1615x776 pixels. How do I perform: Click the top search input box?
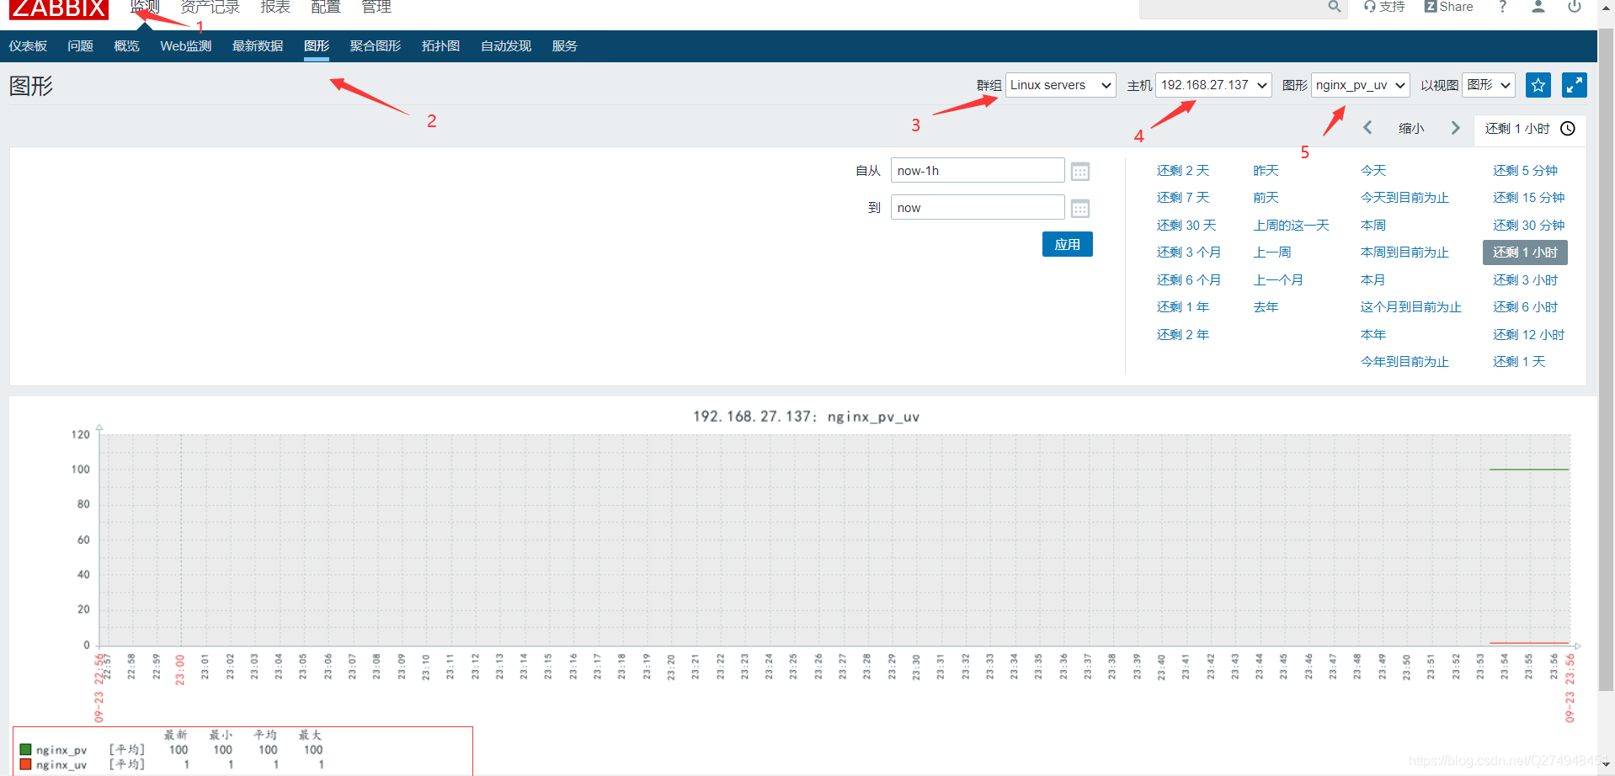point(1234,8)
